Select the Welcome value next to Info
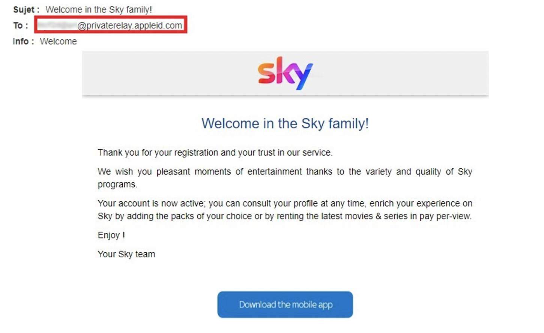544x333 pixels. 58,41
